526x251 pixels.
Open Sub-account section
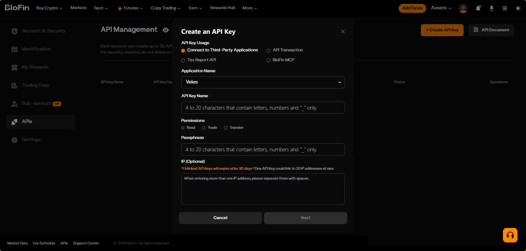tap(37, 104)
